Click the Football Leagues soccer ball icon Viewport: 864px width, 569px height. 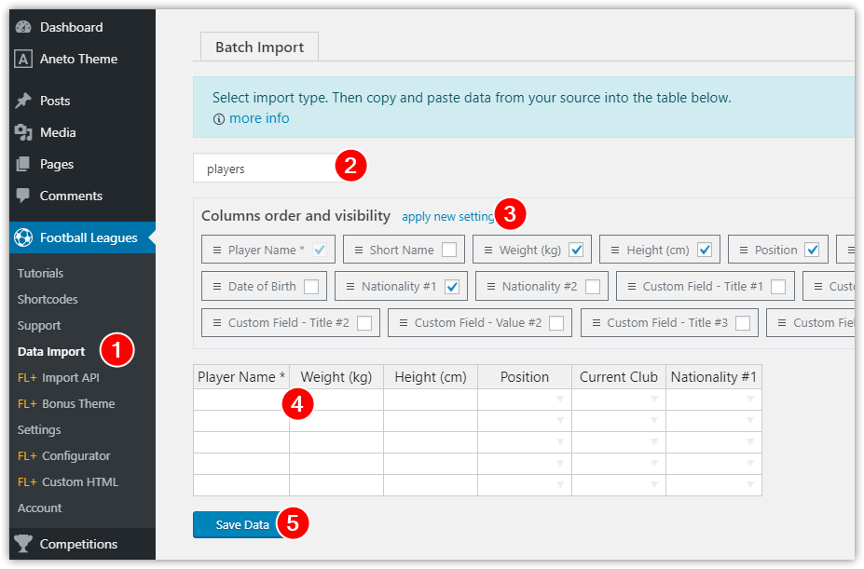tap(23, 237)
